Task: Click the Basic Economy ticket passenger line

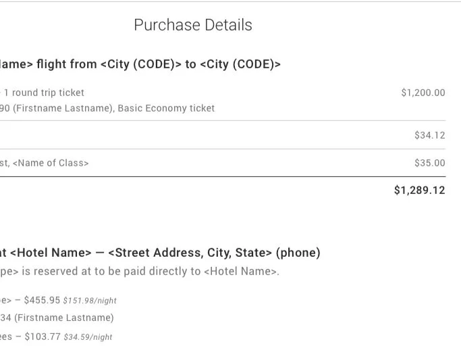Action: tap(108, 108)
